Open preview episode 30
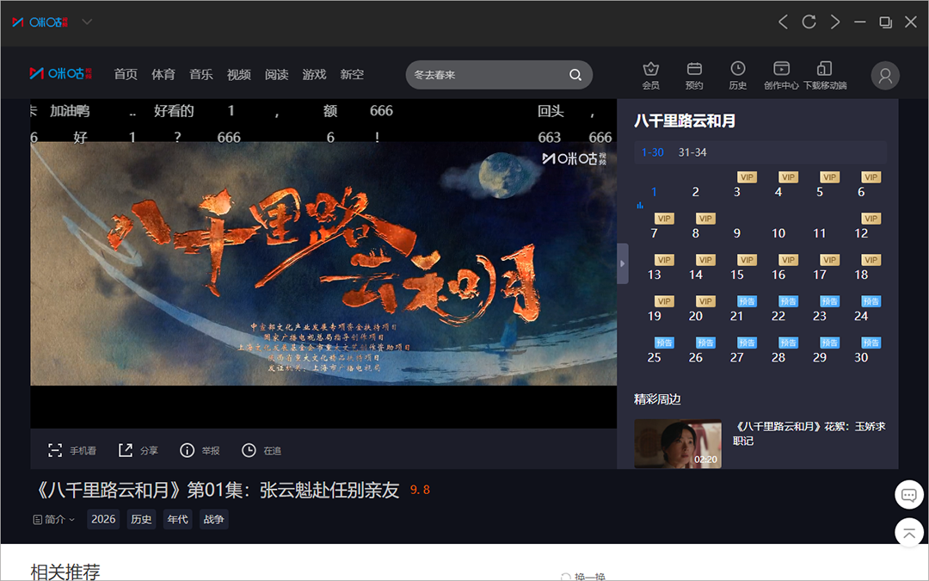The width and height of the screenshot is (929, 581). click(861, 357)
